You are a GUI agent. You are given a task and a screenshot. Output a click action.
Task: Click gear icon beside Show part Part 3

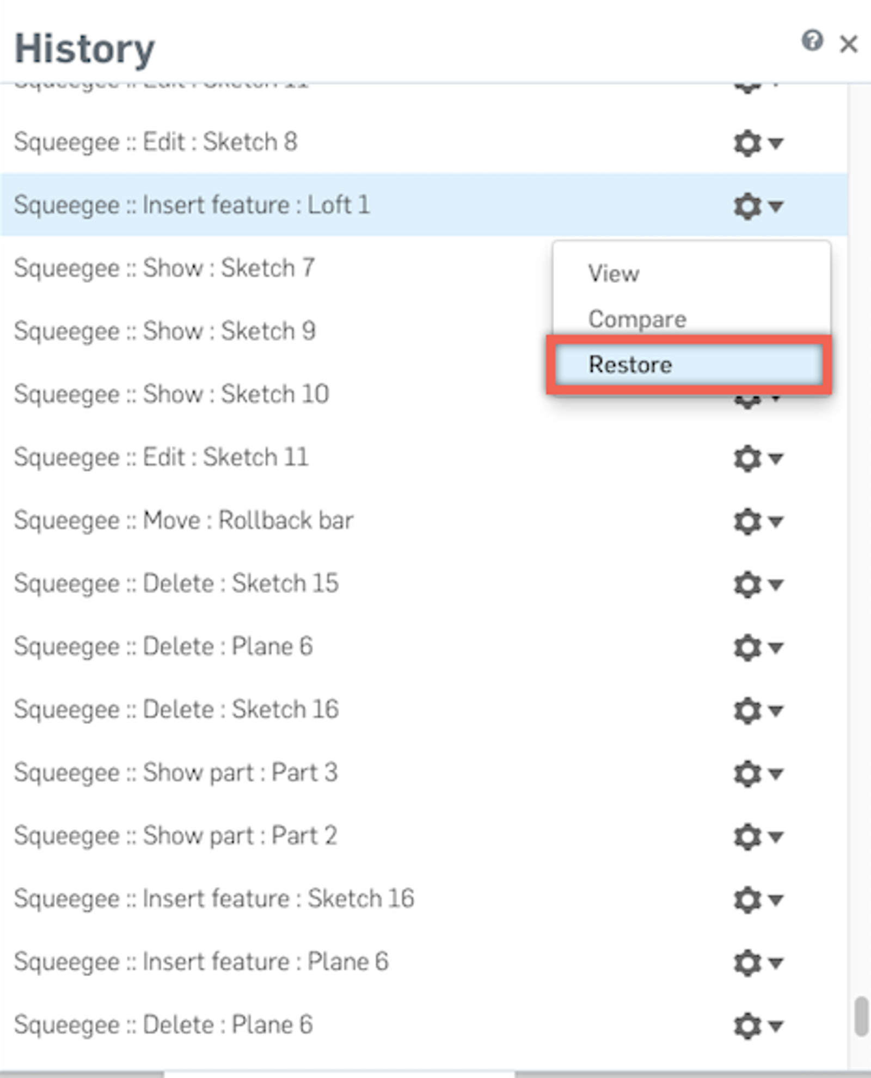(747, 773)
